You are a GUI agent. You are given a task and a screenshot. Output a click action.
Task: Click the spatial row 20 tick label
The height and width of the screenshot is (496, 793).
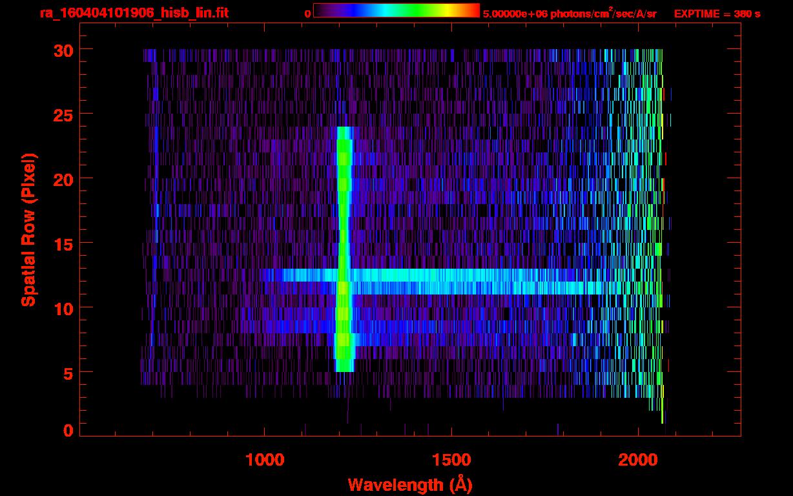click(62, 179)
